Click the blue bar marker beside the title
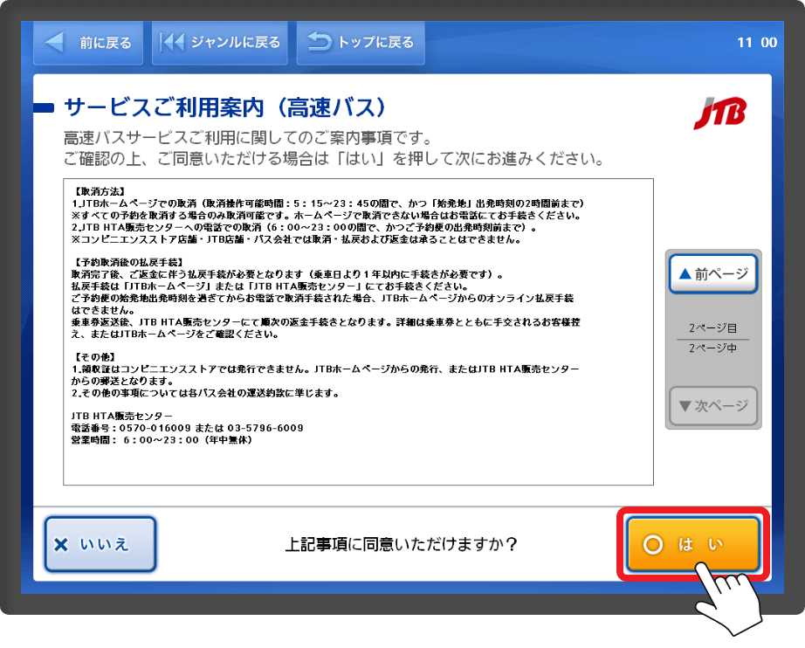 coord(45,107)
